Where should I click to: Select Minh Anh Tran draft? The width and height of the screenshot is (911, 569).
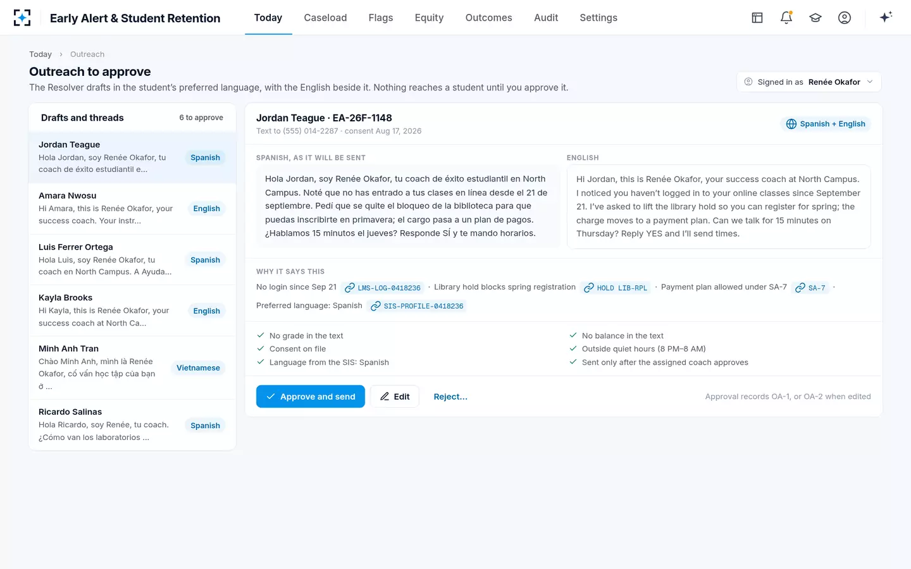(x=132, y=368)
